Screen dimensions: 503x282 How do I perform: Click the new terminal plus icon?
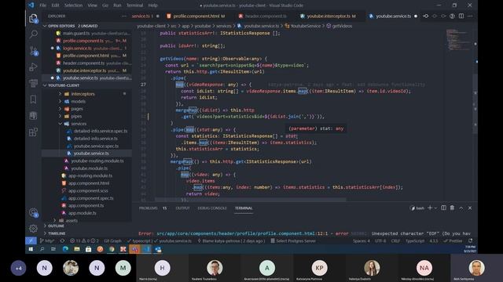pos(430,208)
